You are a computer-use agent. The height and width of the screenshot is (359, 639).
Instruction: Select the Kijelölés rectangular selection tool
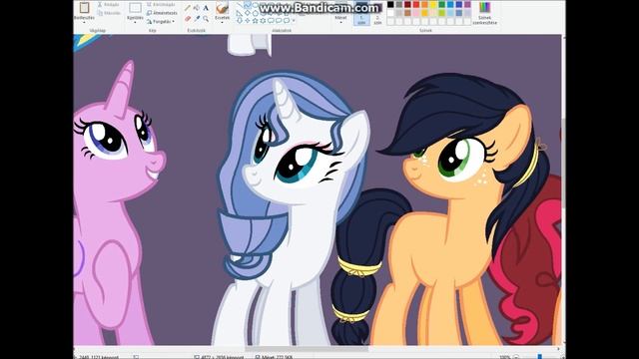pyautogui.click(x=136, y=8)
